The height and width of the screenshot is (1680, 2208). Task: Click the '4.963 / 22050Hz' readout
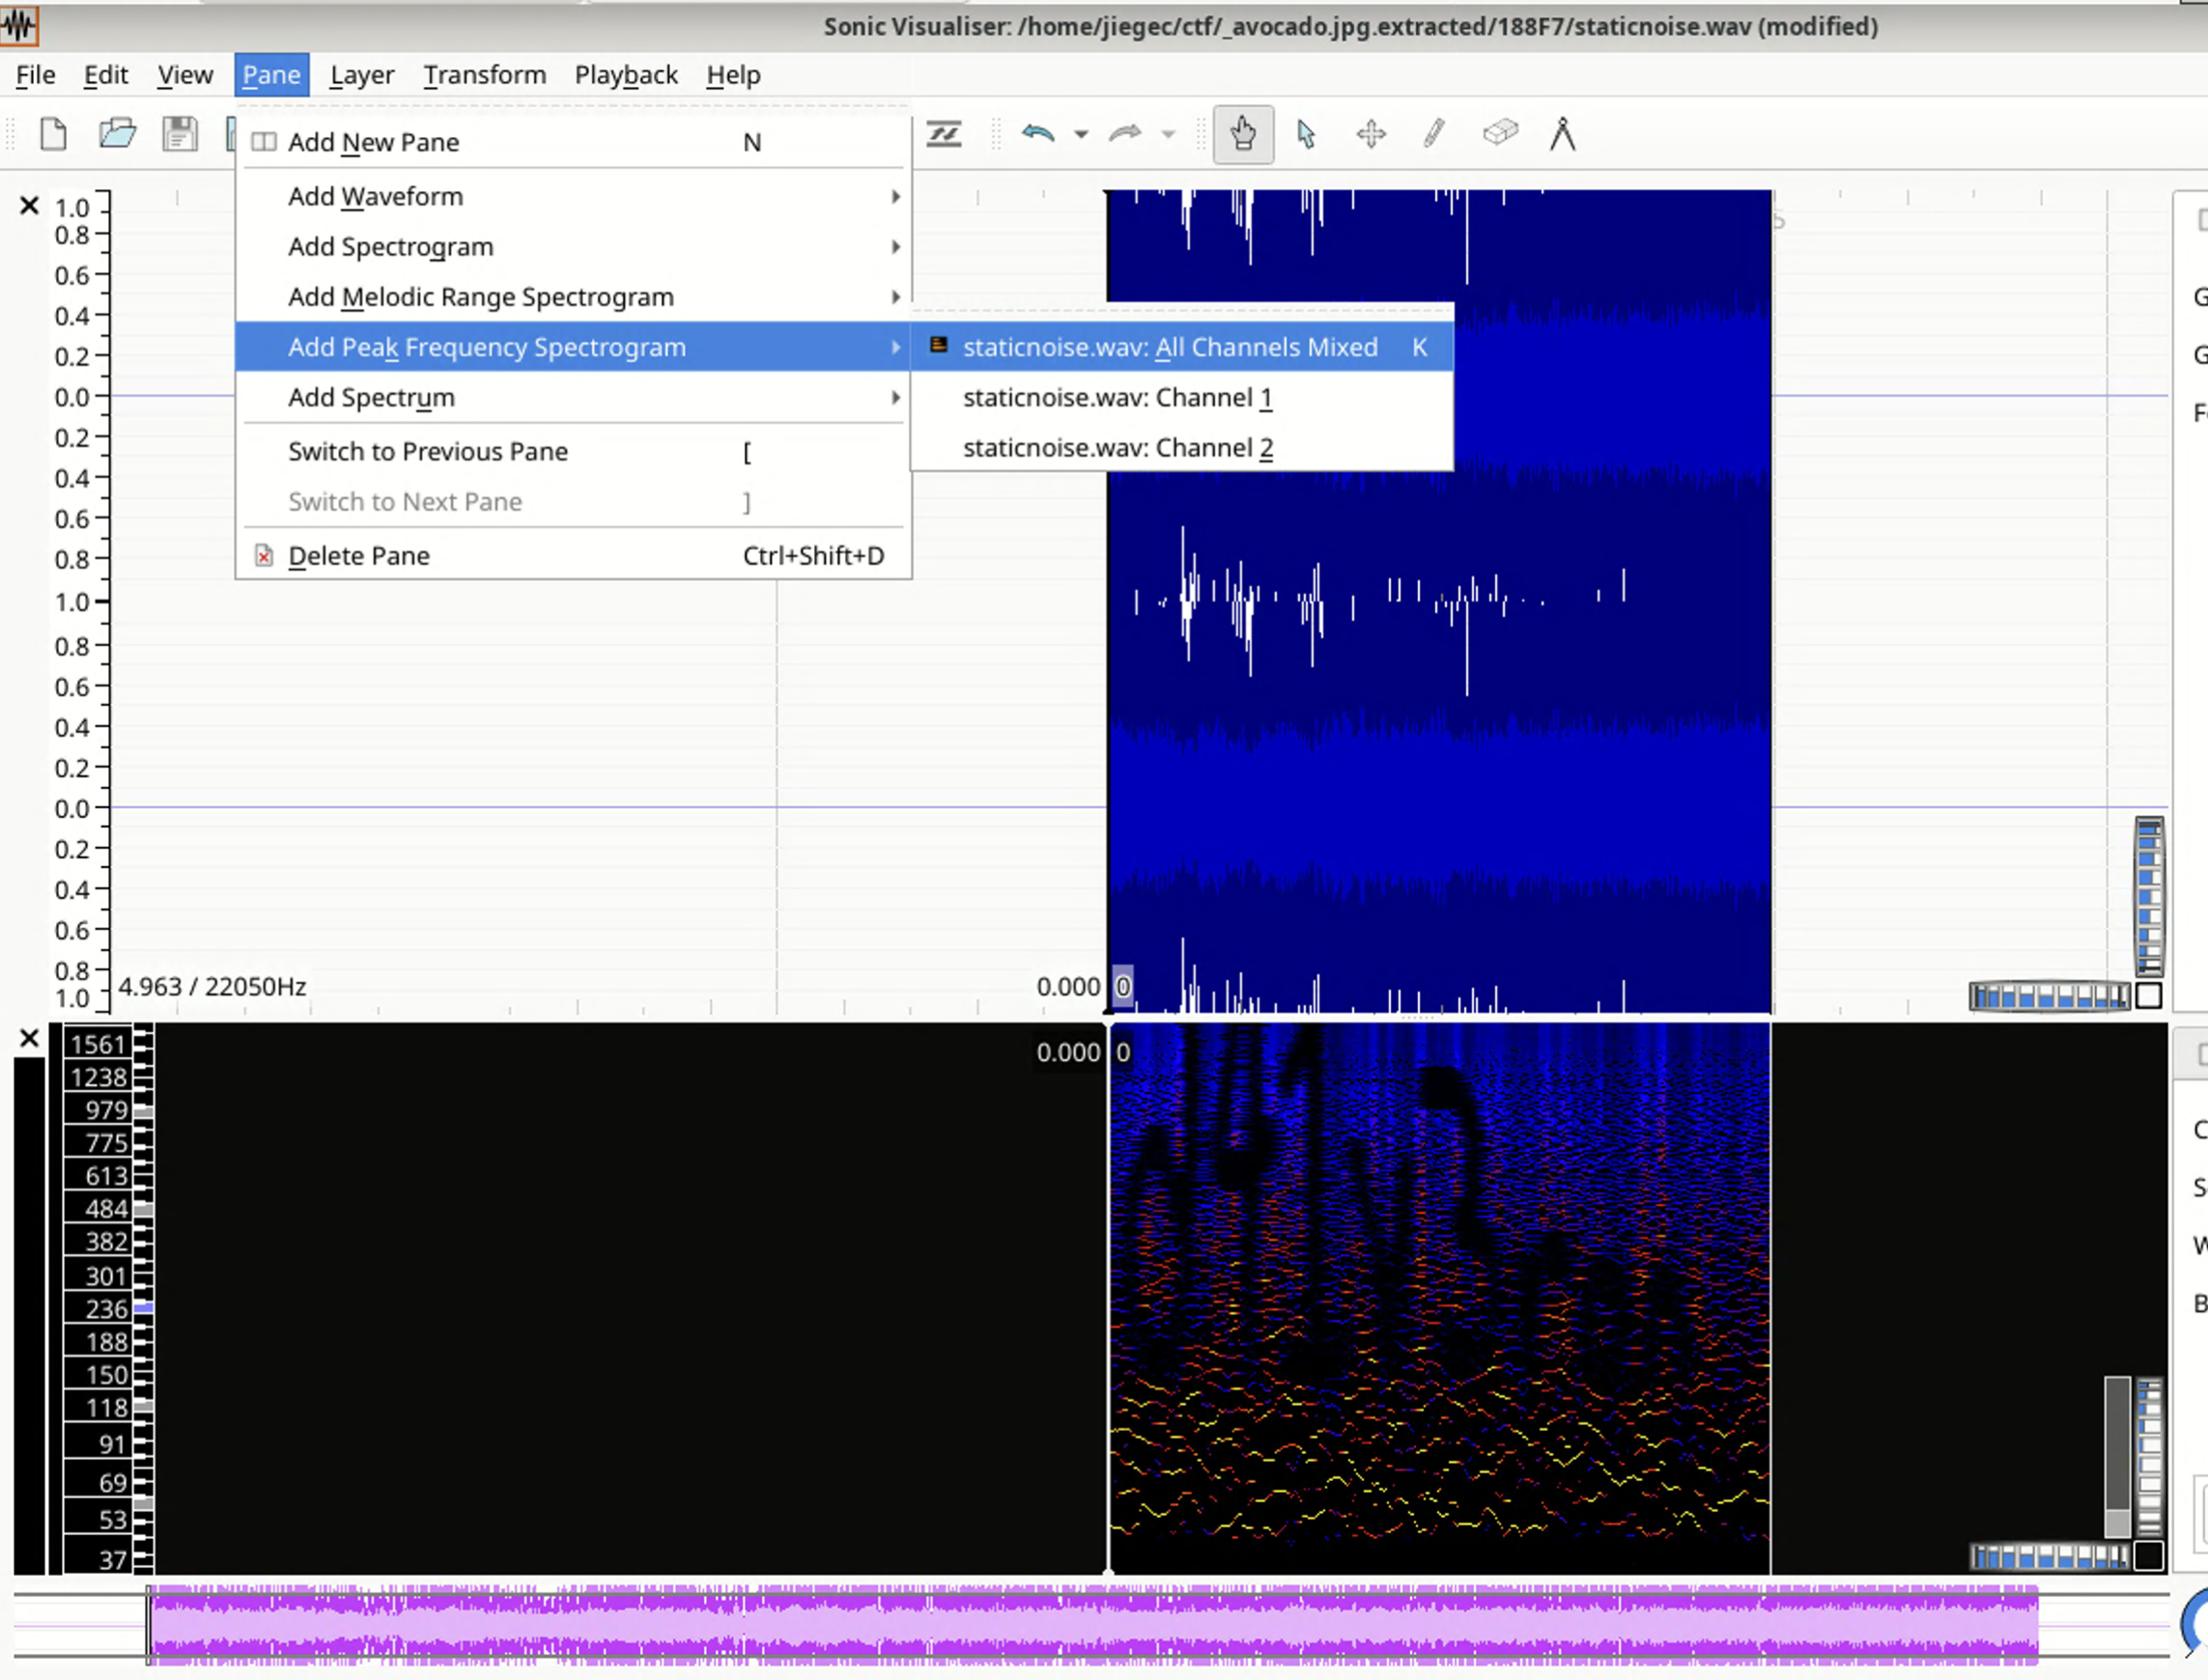[212, 987]
